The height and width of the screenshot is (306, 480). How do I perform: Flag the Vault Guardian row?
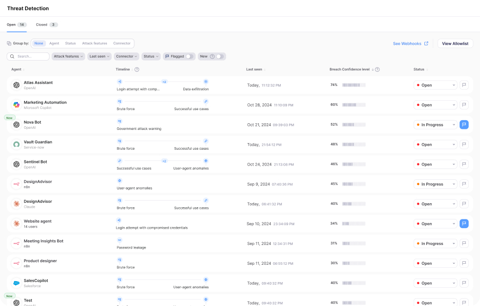pos(464,145)
